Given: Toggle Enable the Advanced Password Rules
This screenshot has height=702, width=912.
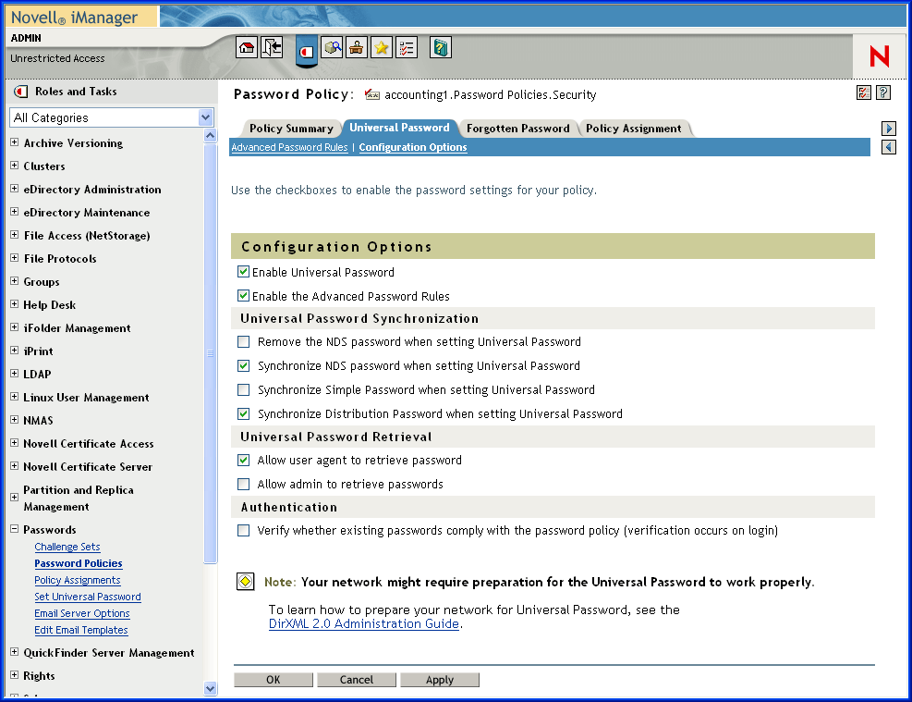Looking at the screenshot, I should [x=244, y=296].
